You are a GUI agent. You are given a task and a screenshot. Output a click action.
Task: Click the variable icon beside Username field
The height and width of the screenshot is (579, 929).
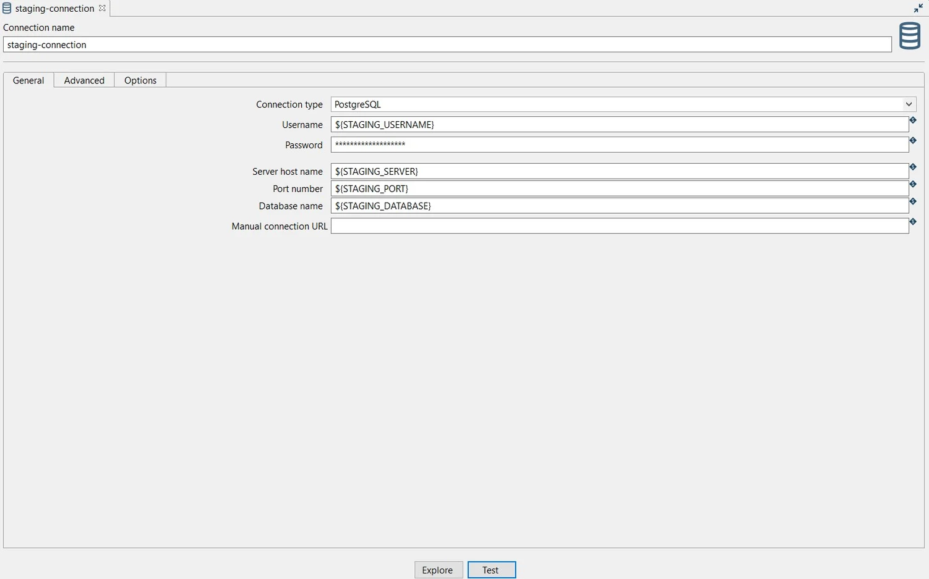[x=913, y=120]
